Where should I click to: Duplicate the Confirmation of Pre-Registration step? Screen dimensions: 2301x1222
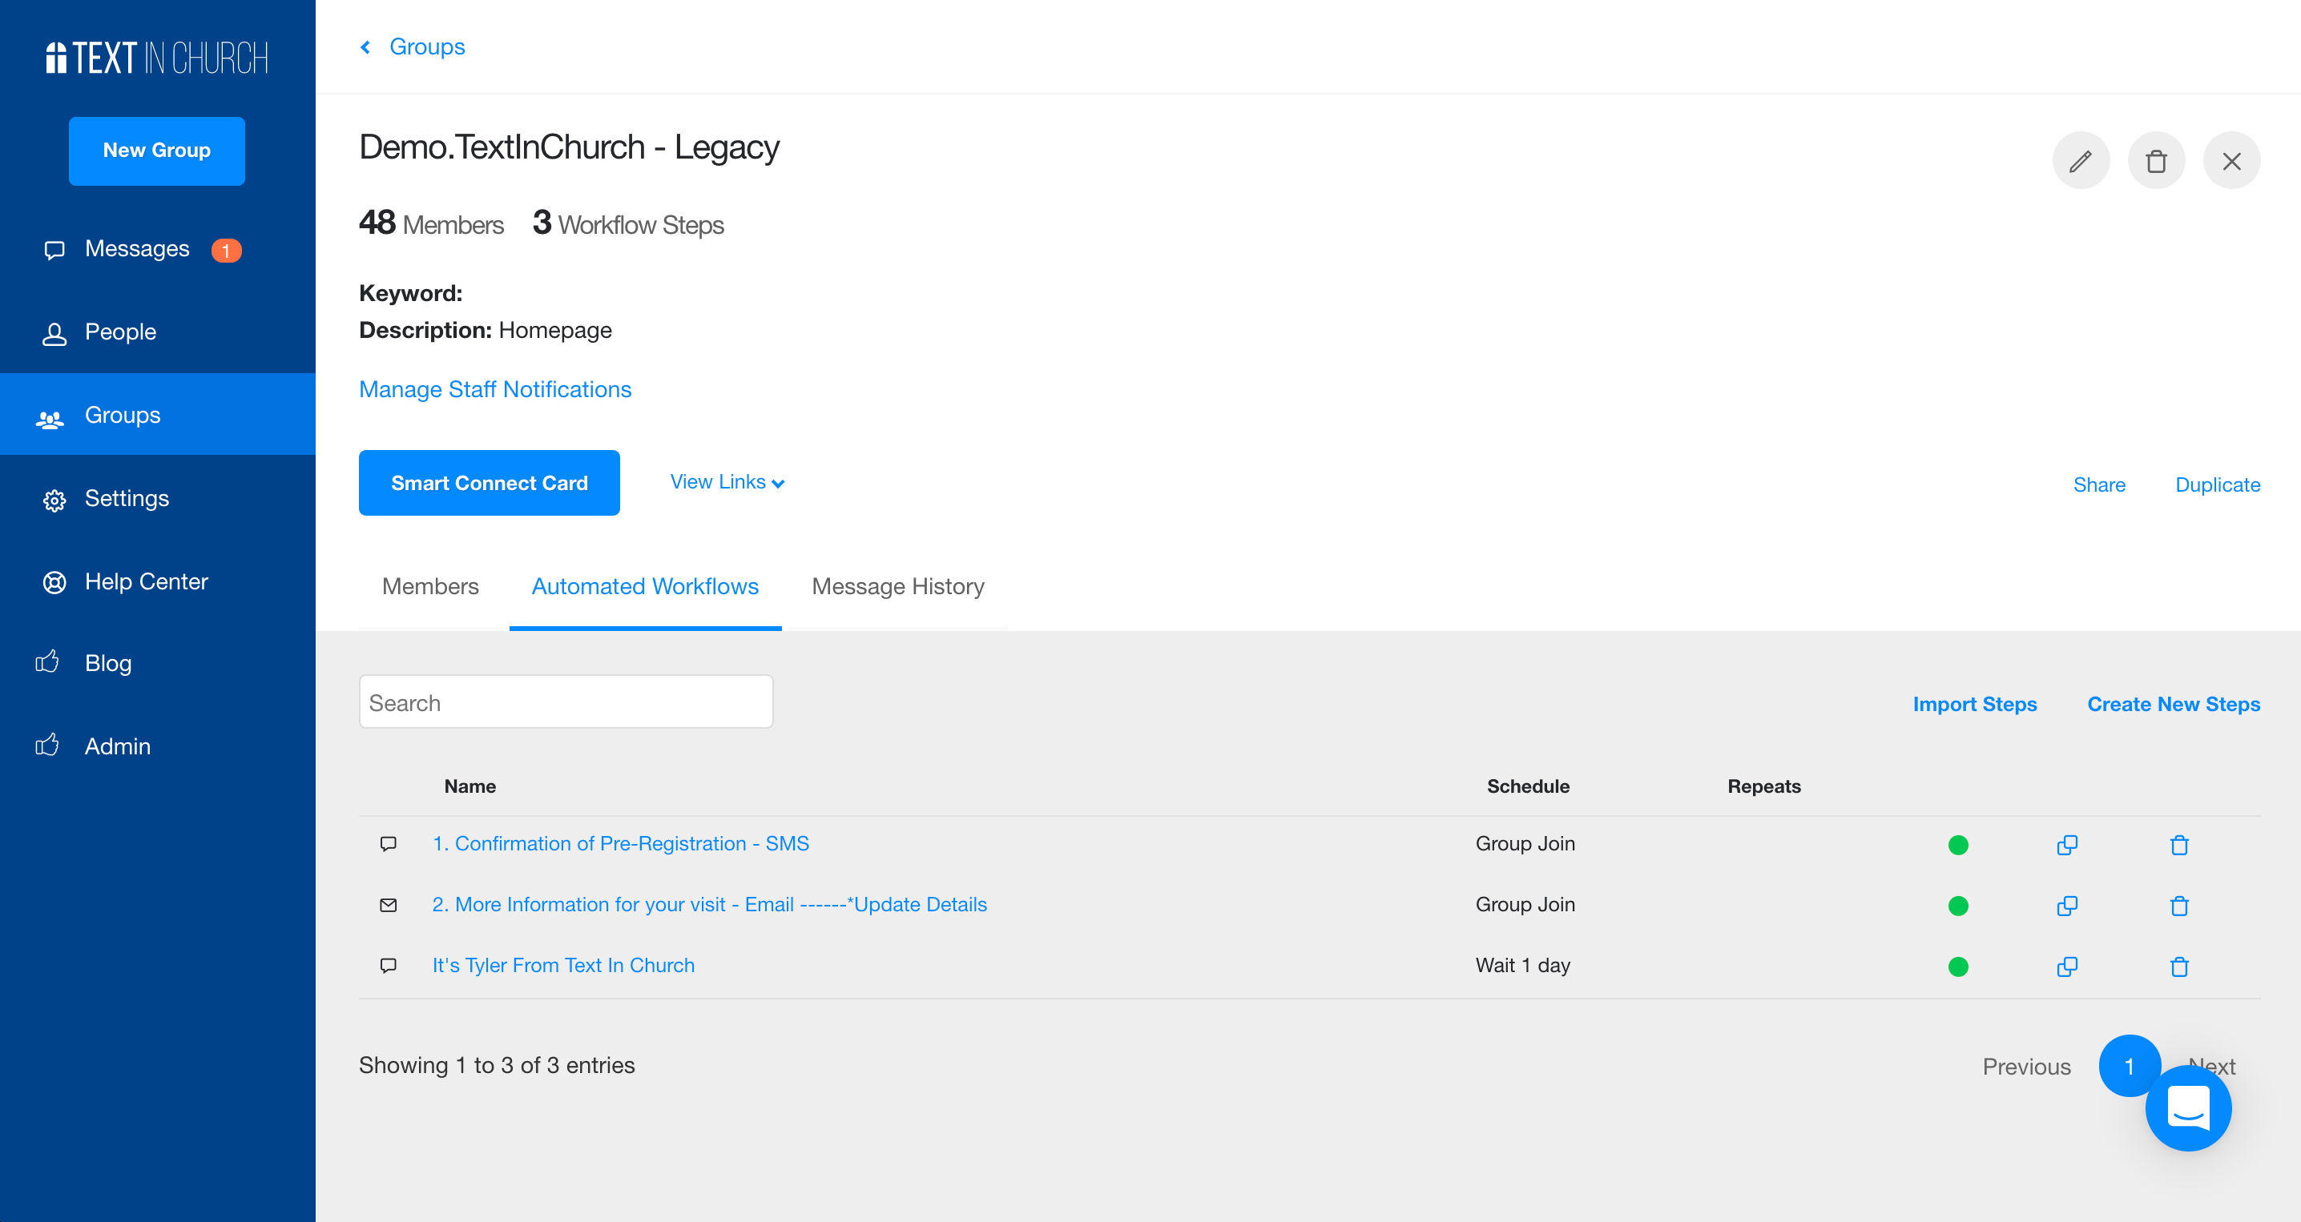(x=2067, y=846)
